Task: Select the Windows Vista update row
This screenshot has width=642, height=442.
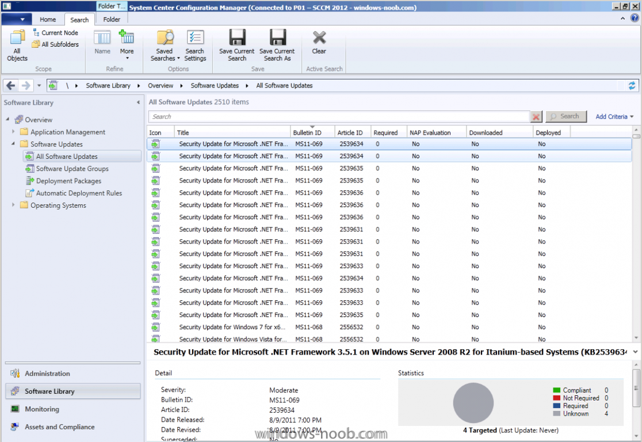Action: pos(389,339)
